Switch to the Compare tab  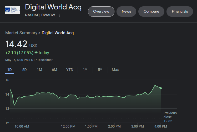(151, 12)
